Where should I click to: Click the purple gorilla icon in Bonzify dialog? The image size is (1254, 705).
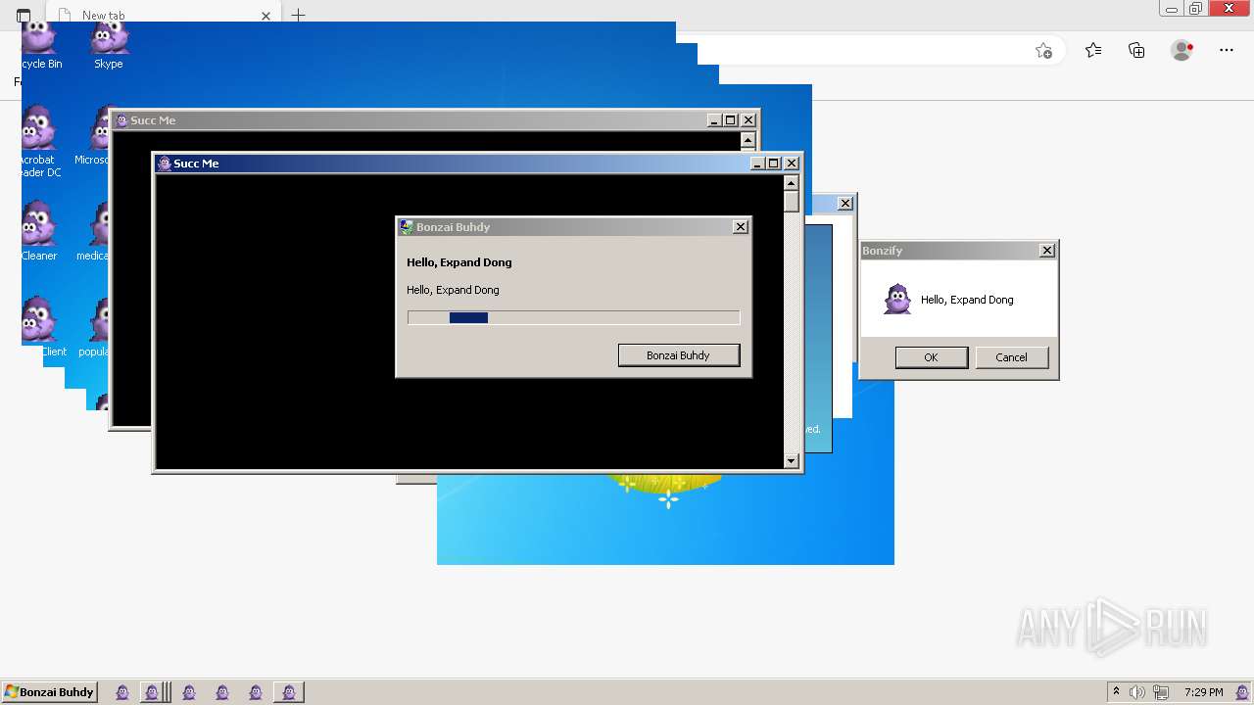click(x=897, y=299)
